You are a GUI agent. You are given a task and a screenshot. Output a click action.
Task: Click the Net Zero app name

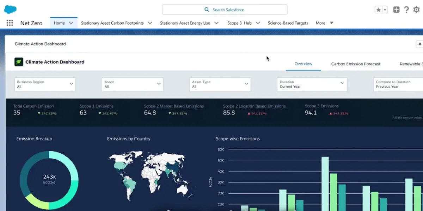click(x=31, y=23)
